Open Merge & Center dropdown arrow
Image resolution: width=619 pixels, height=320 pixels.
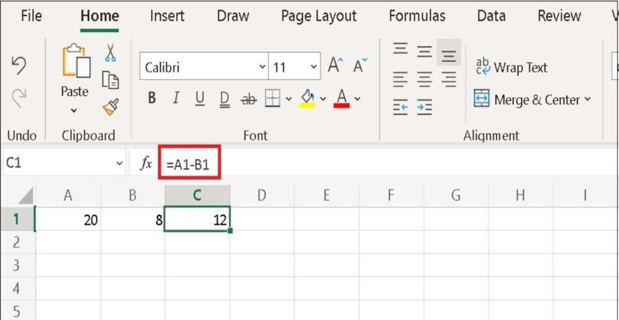tap(588, 100)
